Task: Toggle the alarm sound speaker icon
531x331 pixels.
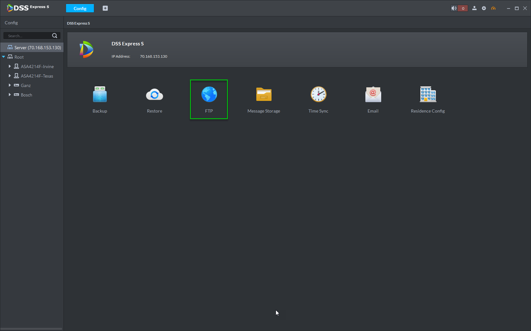Action: pyautogui.click(x=454, y=8)
